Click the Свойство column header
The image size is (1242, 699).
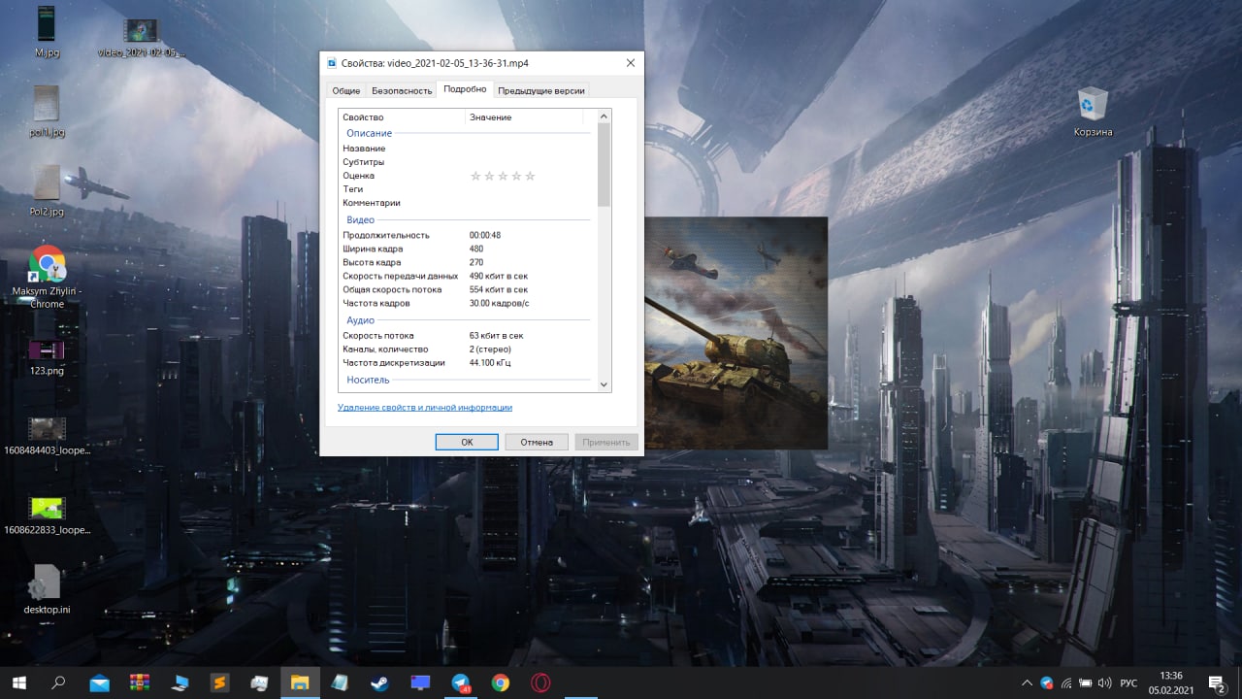[x=402, y=117]
